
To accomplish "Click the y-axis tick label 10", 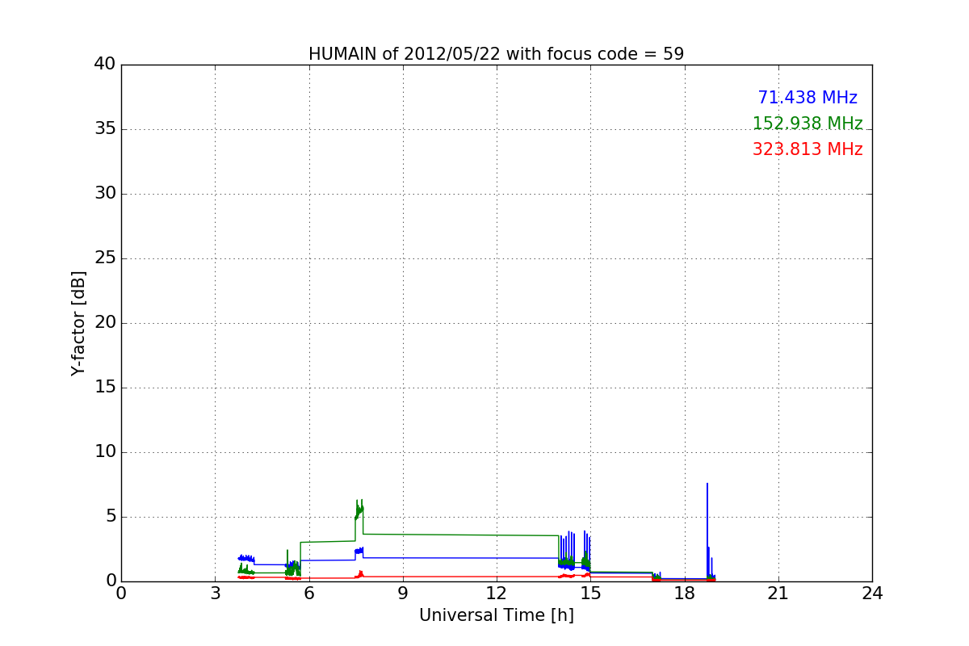I will tap(104, 452).
